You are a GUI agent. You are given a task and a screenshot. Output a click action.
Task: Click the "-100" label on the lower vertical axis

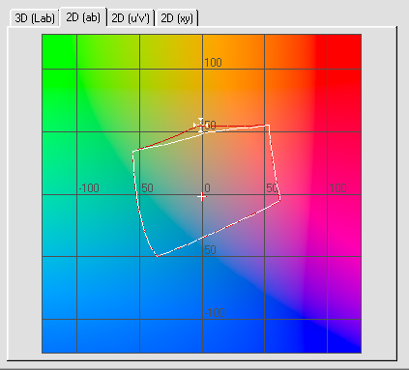pos(215,312)
